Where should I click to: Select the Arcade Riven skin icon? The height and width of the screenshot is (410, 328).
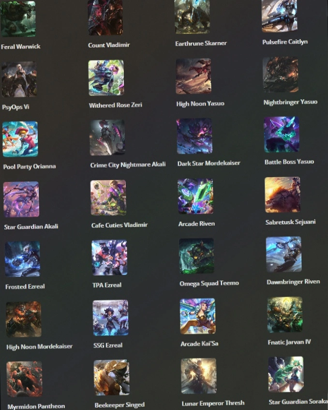click(x=195, y=196)
